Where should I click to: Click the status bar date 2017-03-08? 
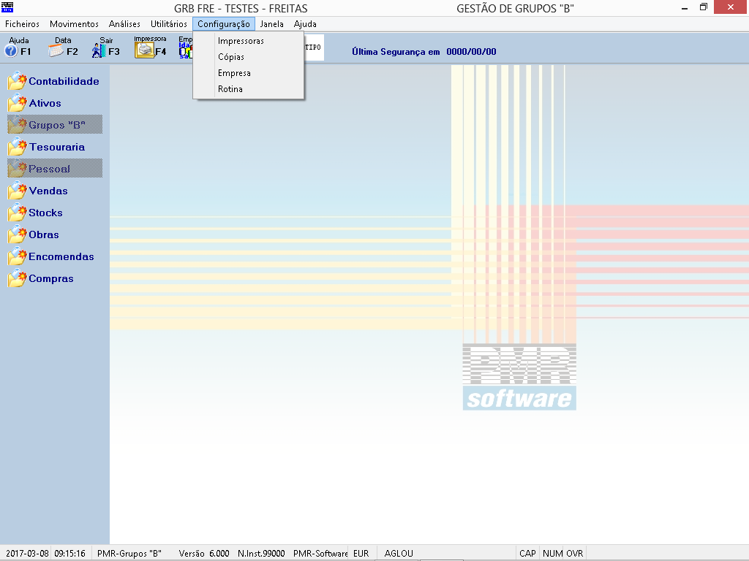[27, 554]
